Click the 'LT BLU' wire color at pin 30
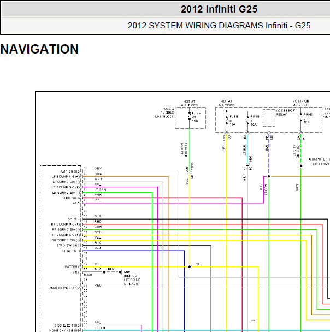 100,328
